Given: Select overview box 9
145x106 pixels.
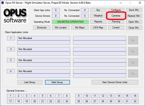Looking at the screenshot, I should 79,96.
